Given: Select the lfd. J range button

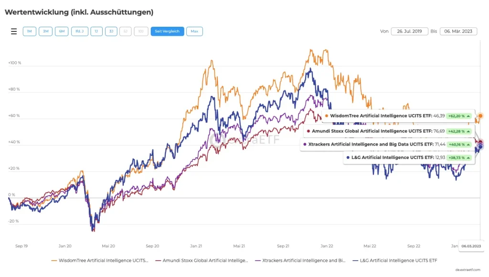Looking at the screenshot, I should [x=79, y=32].
